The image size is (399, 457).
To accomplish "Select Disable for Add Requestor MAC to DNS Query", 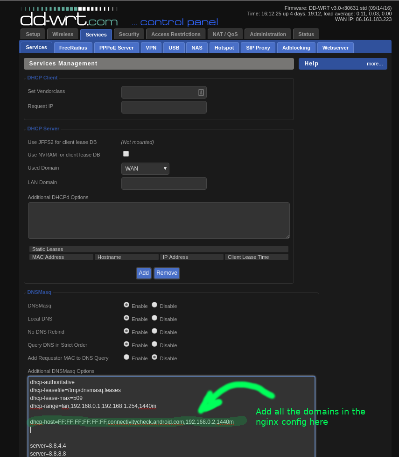I will [154, 357].
